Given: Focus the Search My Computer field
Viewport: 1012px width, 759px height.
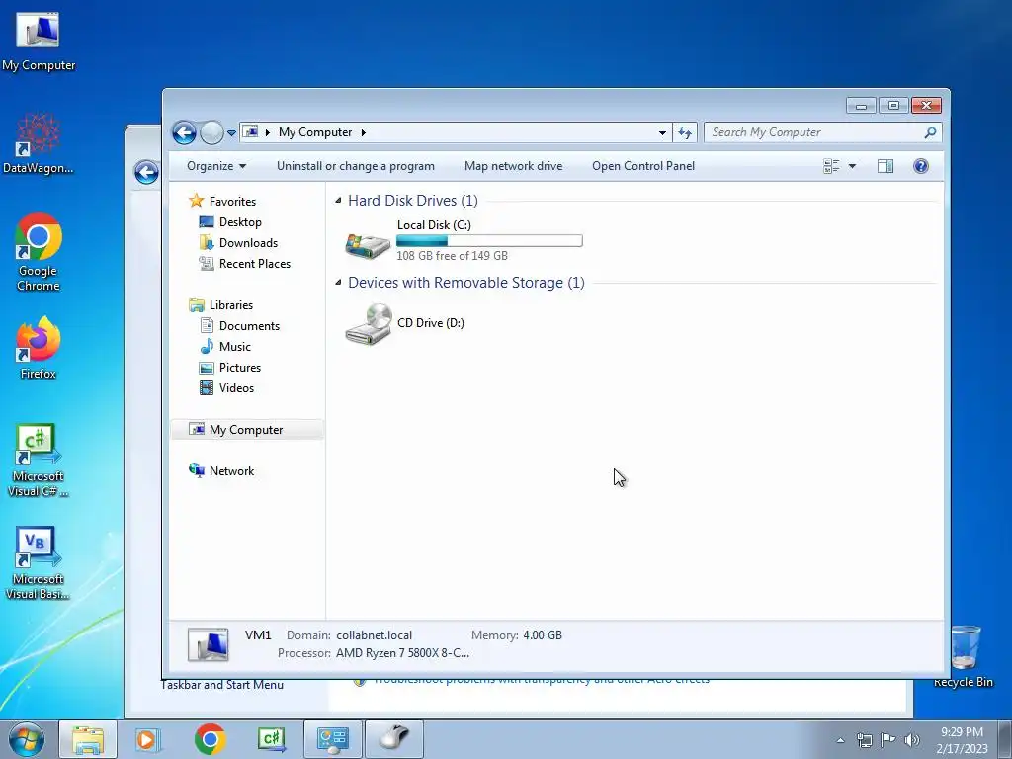Looking at the screenshot, I should pos(823,132).
